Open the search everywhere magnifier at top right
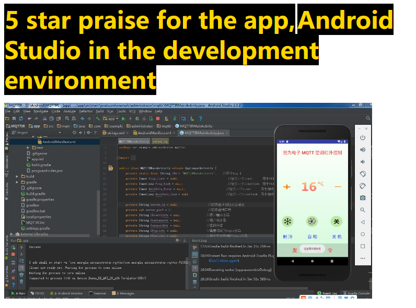Image resolution: width=416 pixels, height=308 pixels. pos(368,118)
